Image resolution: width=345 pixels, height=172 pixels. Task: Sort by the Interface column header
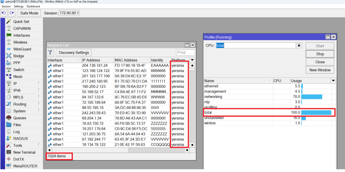[64, 60]
